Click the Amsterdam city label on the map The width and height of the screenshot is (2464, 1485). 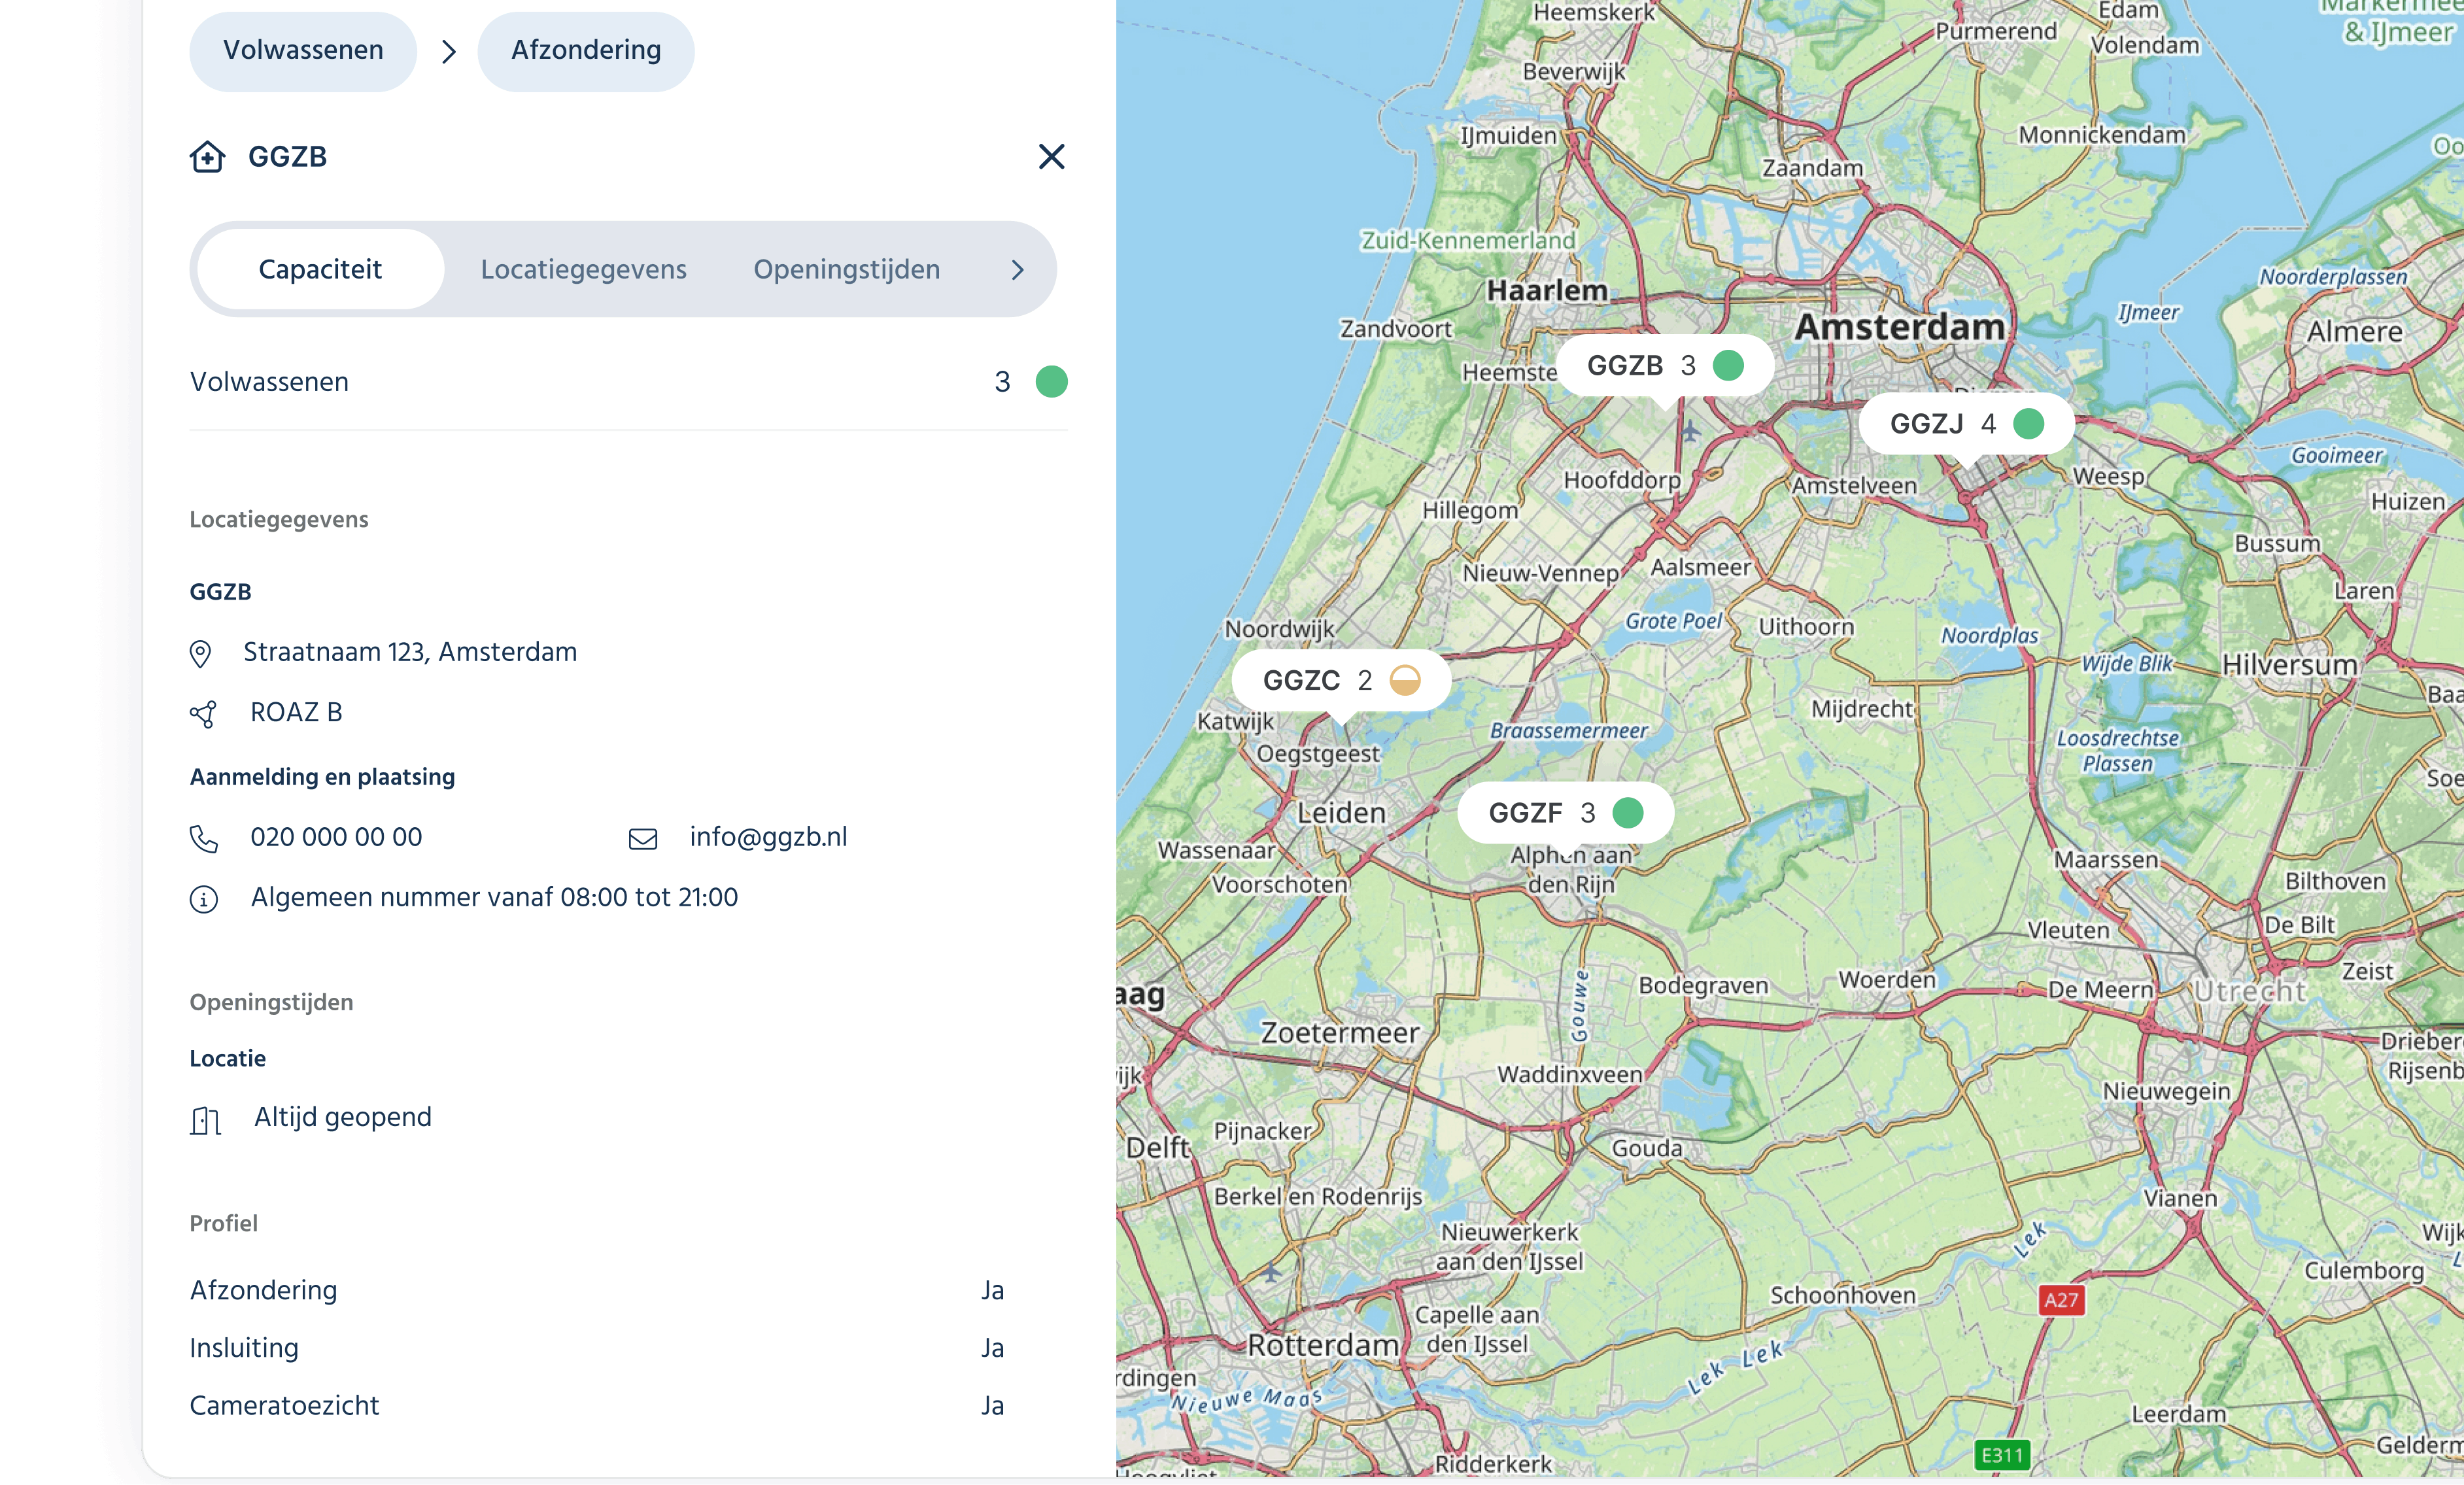click(1899, 326)
